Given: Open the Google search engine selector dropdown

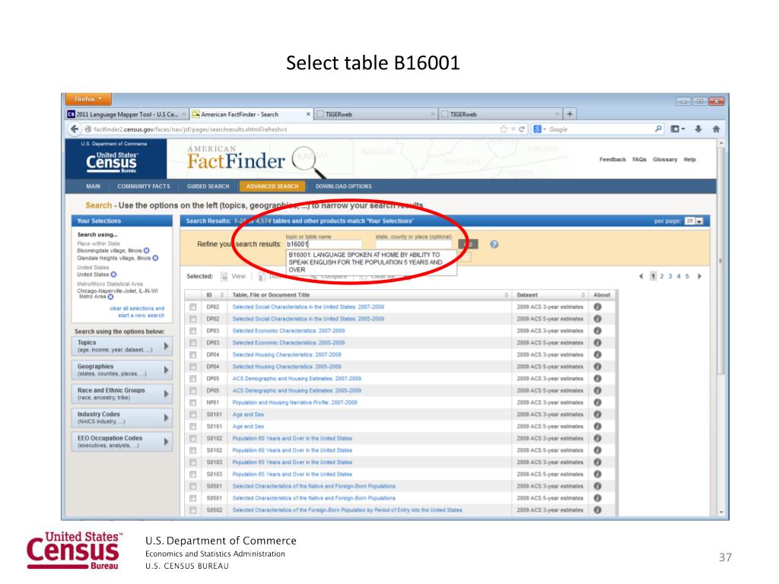Looking at the screenshot, I should [x=539, y=129].
